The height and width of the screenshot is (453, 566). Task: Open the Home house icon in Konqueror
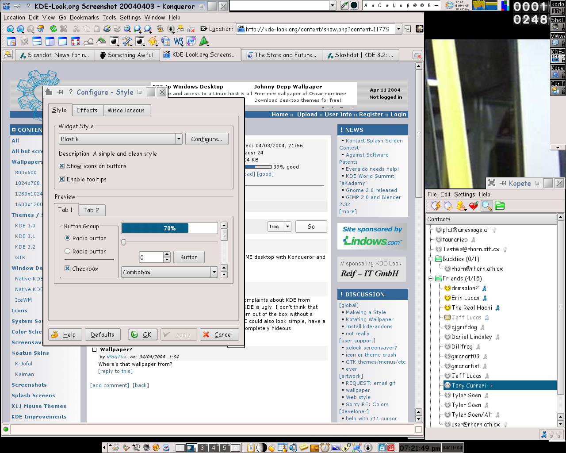click(41, 29)
